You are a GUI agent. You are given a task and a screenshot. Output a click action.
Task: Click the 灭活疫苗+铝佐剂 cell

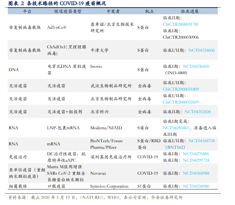click(65, 112)
